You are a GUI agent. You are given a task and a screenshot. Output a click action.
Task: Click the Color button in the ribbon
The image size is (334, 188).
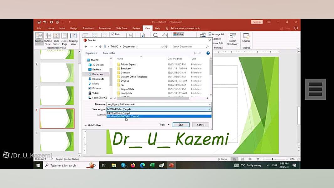(x=178, y=34)
